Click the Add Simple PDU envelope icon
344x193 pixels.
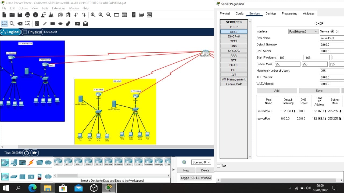(77, 24)
